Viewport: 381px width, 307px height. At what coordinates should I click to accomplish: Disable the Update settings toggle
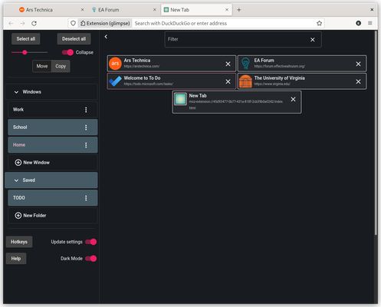pyautogui.click(x=91, y=242)
